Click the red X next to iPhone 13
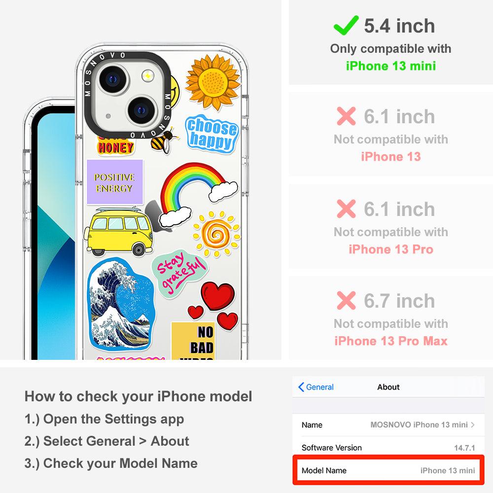 (x=346, y=116)
